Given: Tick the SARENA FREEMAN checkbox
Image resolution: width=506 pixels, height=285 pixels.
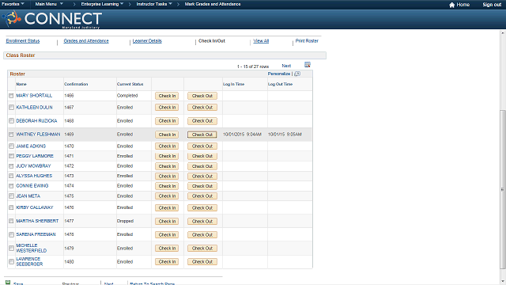Looking at the screenshot, I should [11, 234].
